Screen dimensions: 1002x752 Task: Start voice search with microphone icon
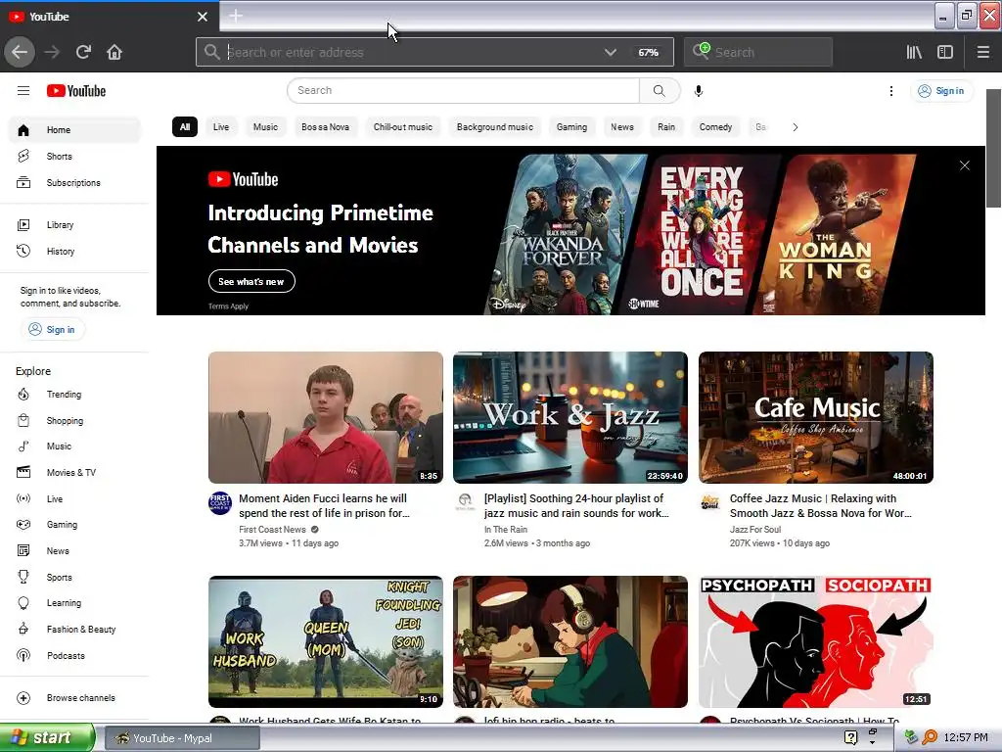point(699,91)
